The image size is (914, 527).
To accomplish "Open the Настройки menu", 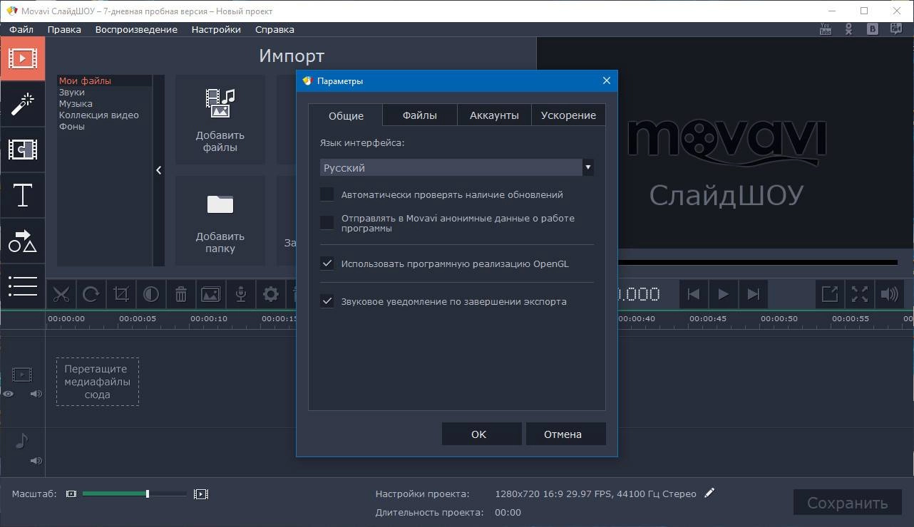I will (216, 29).
